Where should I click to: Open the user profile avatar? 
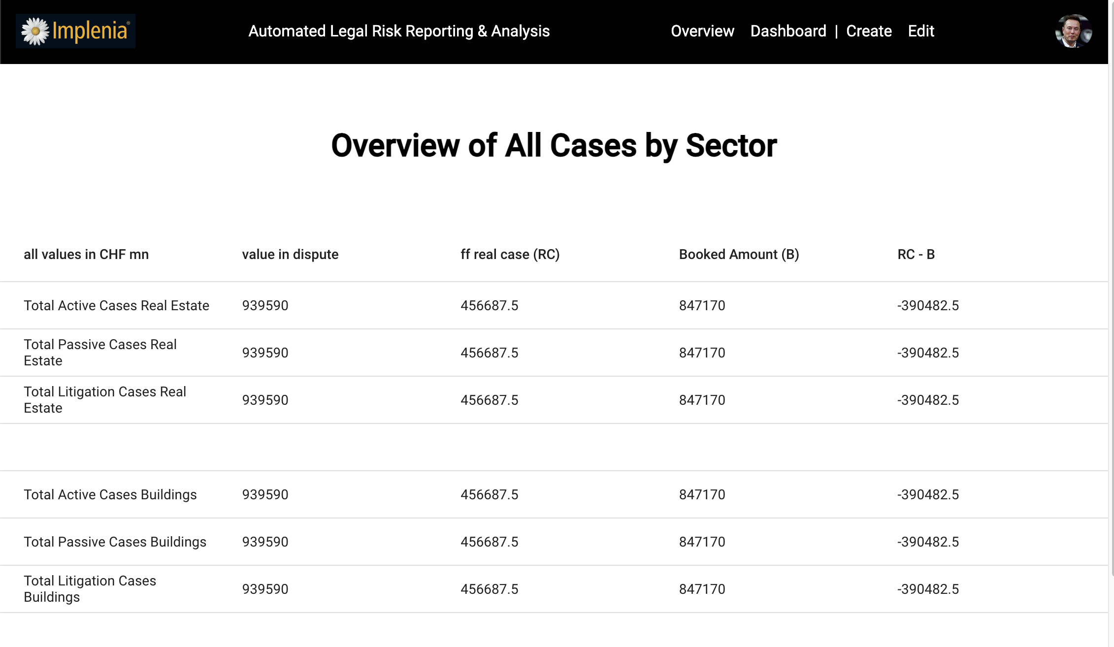1073,31
